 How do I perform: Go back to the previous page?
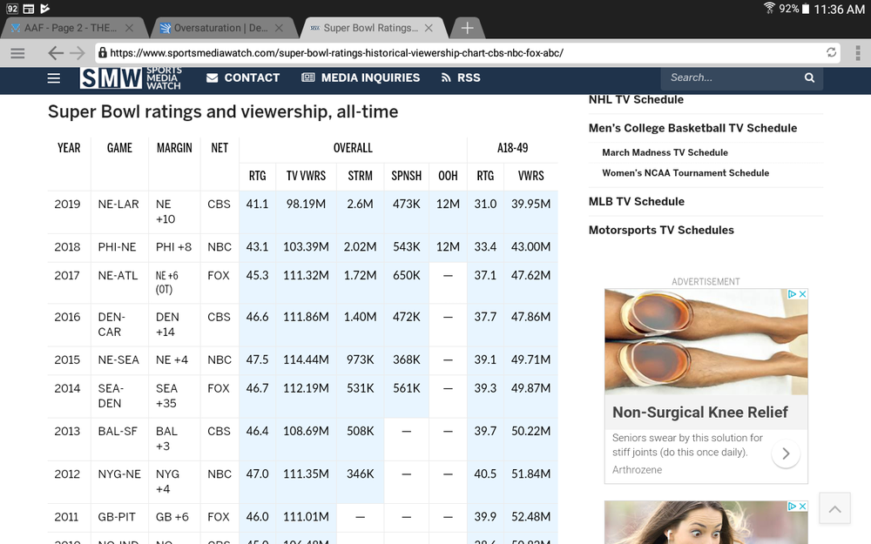coord(56,53)
